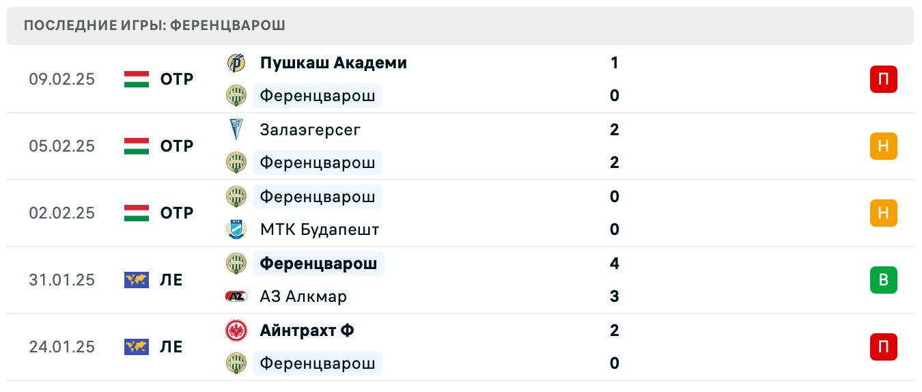Image resolution: width=922 pixels, height=392 pixels.
Task: Click the red П loss badge for 09.02.25
Action: pyautogui.click(x=883, y=79)
